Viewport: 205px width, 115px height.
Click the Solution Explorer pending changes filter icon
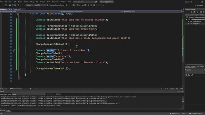[x=198, y=12]
